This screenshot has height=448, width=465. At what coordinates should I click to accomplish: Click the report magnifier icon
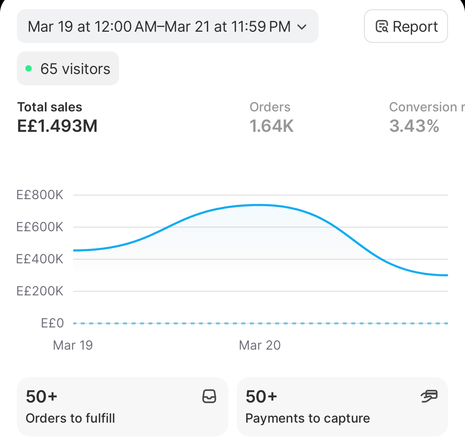click(382, 27)
